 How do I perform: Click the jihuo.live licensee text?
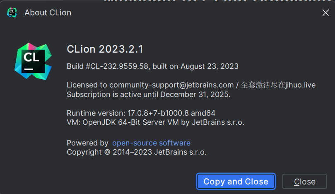pyautogui.click(x=300, y=85)
